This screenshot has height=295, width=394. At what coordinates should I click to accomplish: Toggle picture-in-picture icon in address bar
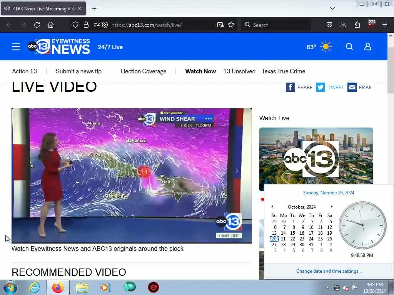(220, 25)
